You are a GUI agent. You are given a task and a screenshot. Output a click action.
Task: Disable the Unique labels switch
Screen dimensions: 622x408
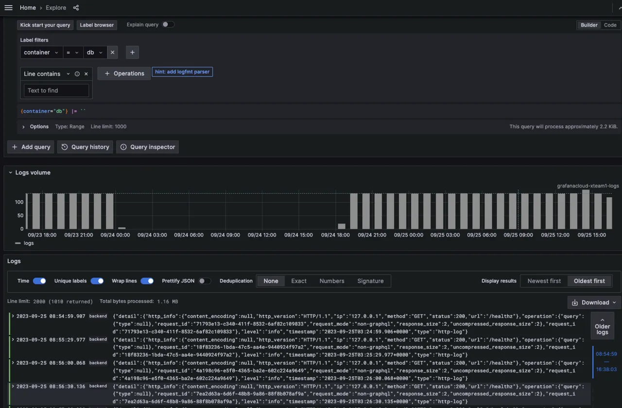[97, 281]
